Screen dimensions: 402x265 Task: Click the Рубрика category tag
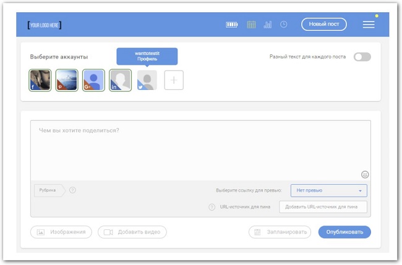click(48, 190)
